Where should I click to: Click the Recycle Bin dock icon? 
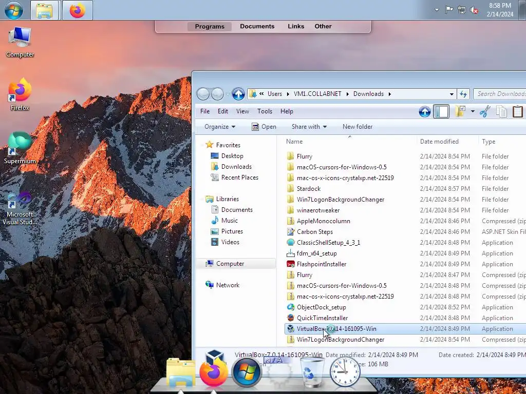(312, 372)
